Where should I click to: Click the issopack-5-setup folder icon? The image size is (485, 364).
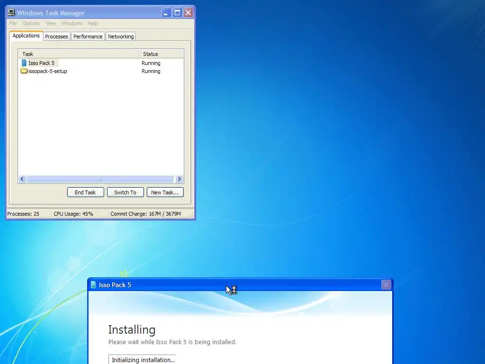click(24, 71)
